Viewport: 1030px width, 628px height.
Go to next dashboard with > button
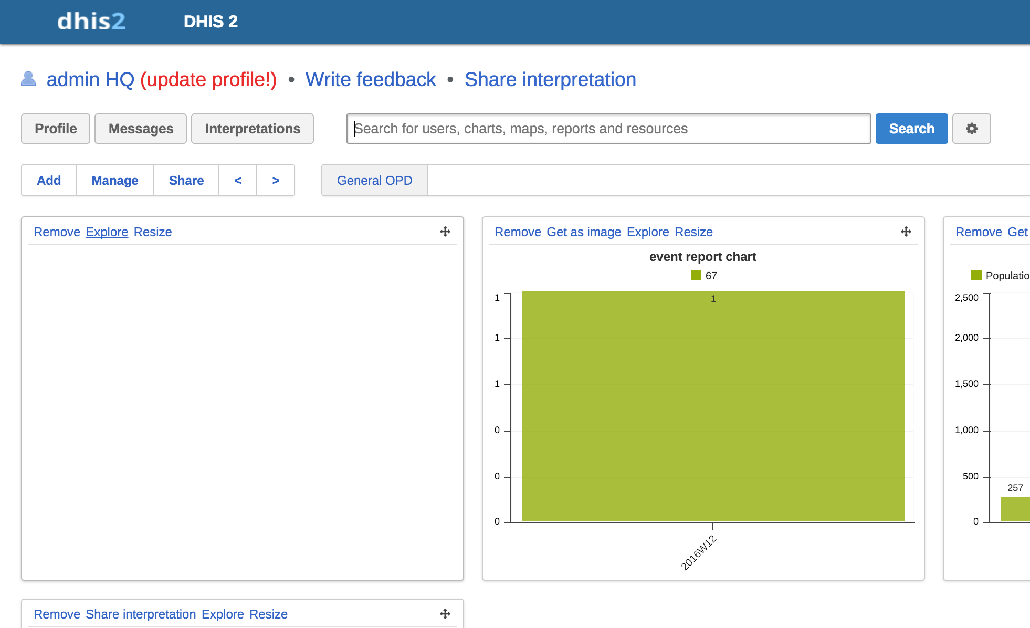click(276, 180)
